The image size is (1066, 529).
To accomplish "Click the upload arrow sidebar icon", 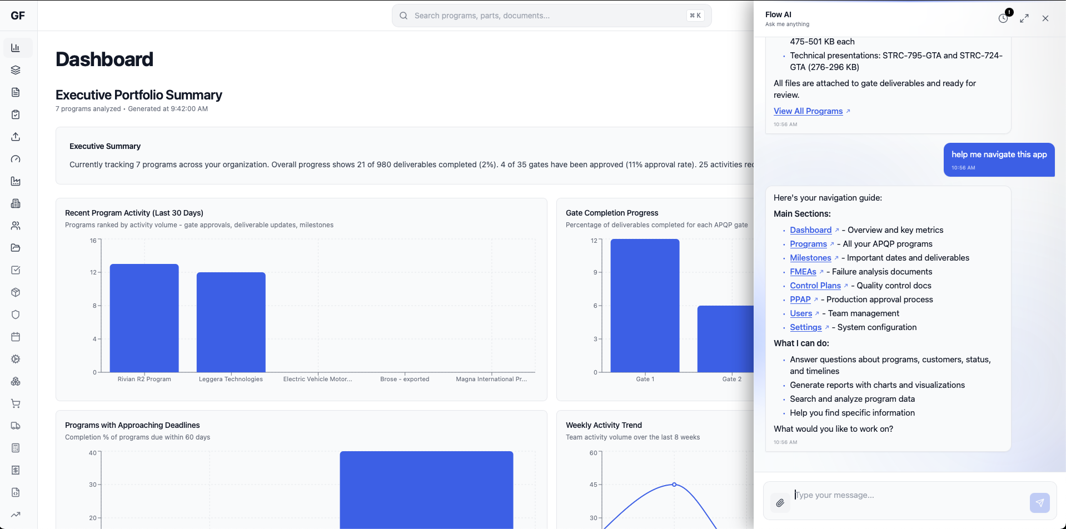I will (16, 137).
